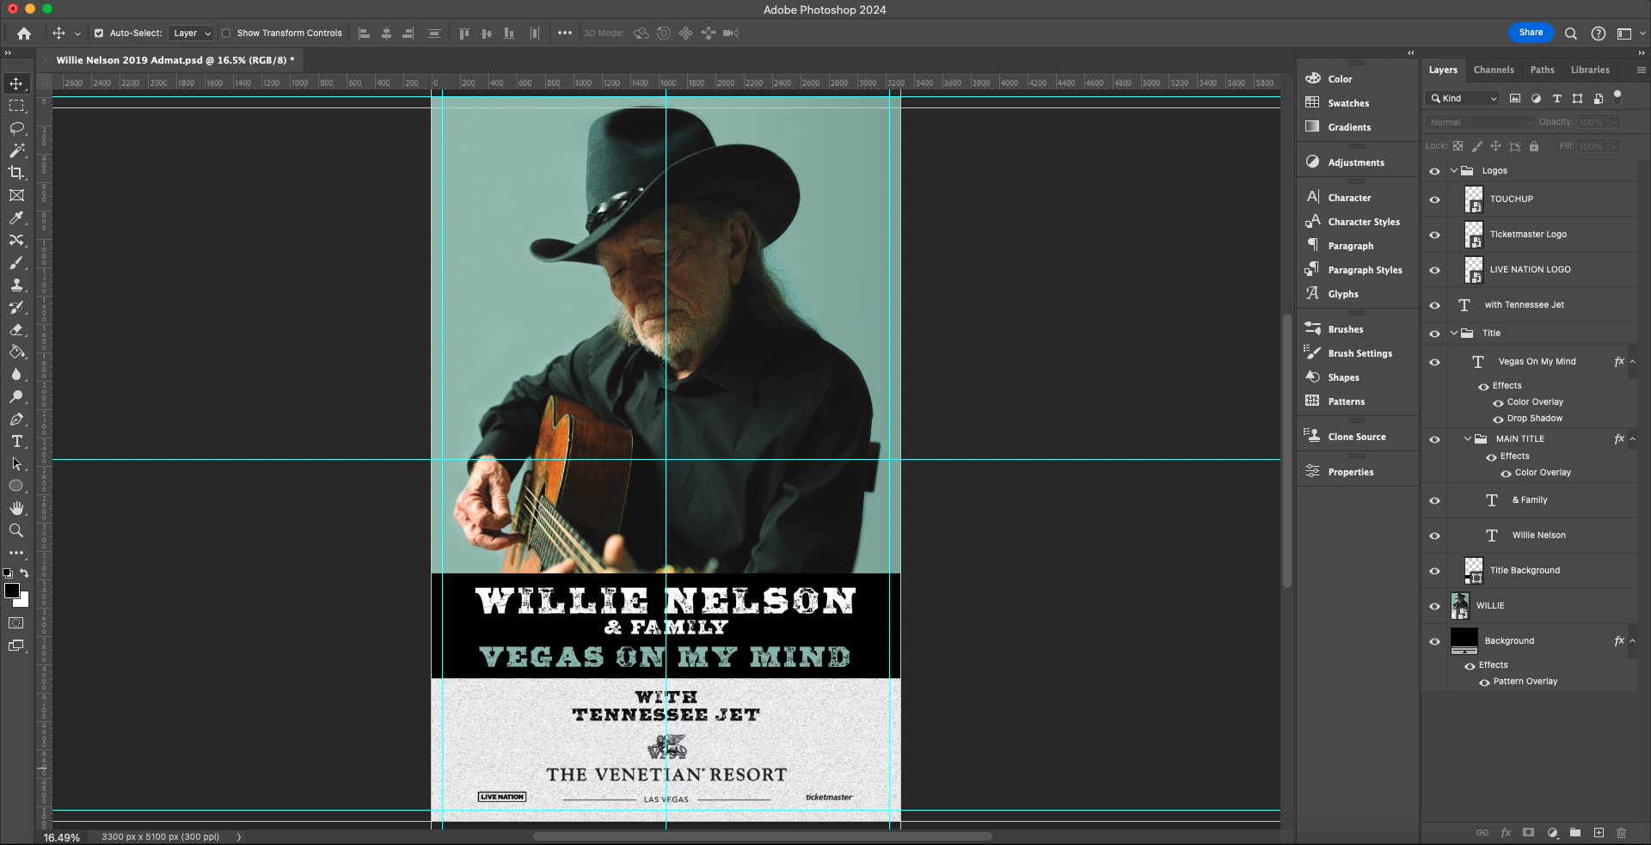Click the Share button
This screenshot has height=845, width=1651.
1531,33
